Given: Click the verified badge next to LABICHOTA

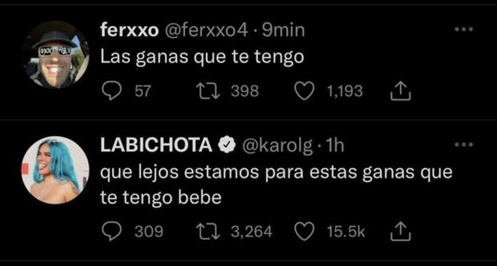Looking at the screenshot, I should (x=227, y=146).
